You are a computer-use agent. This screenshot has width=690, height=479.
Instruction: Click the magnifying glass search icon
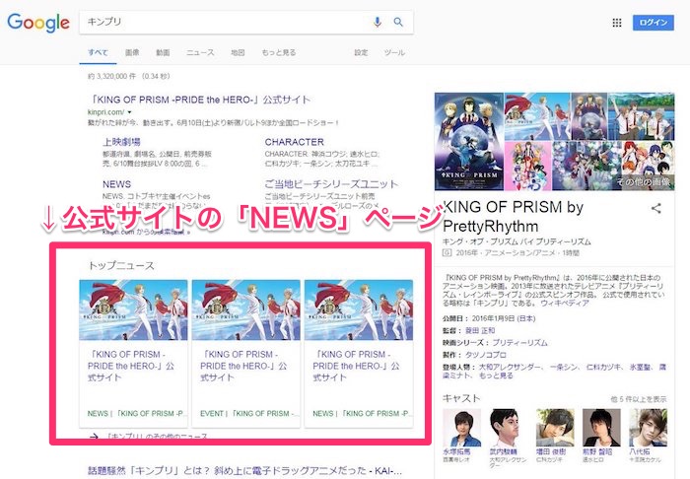399,23
